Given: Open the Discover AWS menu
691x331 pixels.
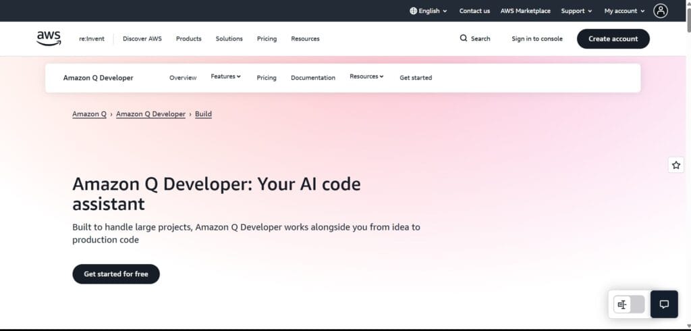Looking at the screenshot, I should coord(142,39).
